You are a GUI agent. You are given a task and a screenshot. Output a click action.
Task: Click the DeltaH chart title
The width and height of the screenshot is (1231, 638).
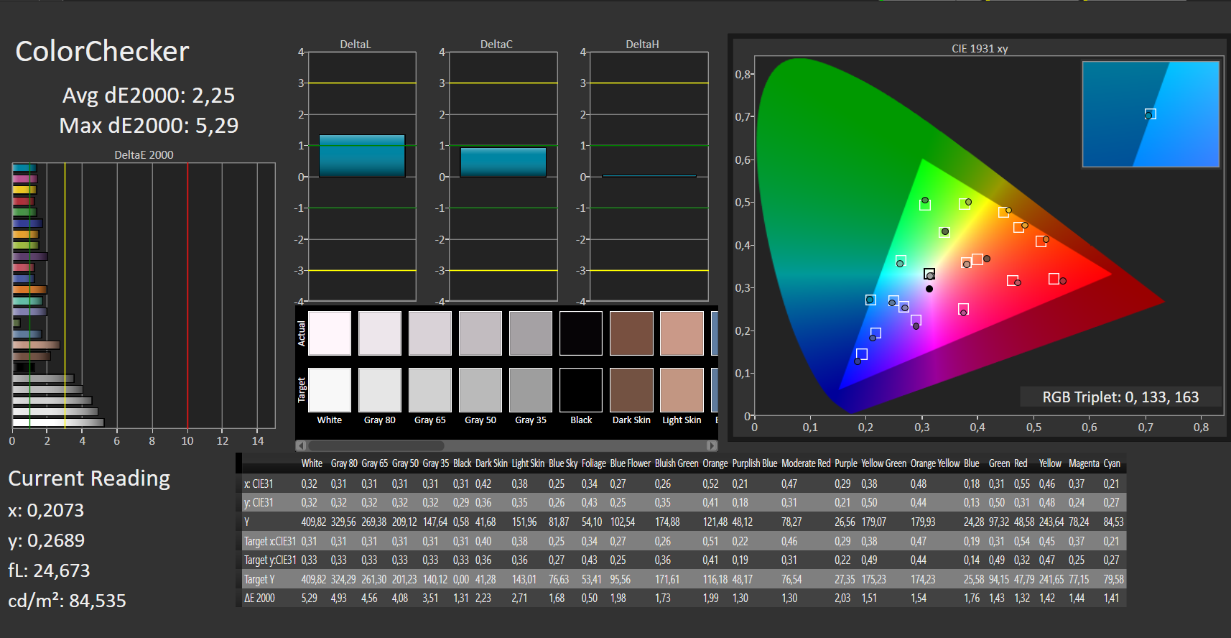click(642, 45)
